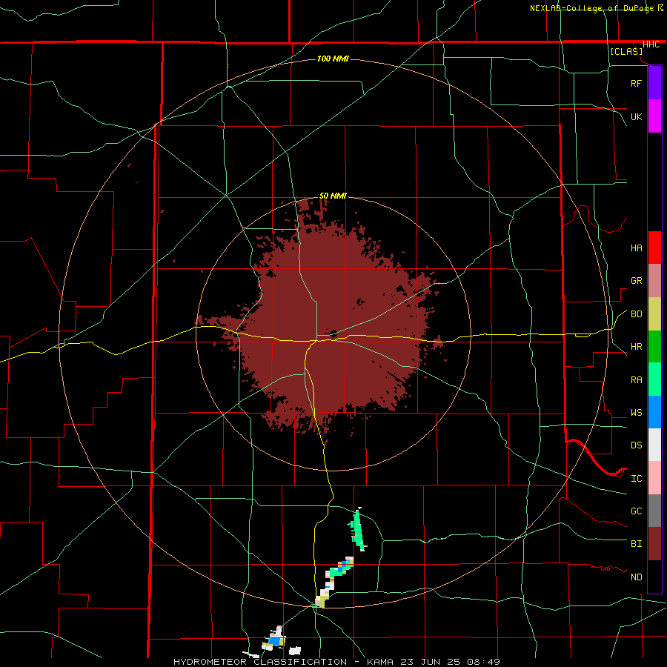This screenshot has height=667, width=667.
Task: Click the "GR" legend label
Action: 636,281
